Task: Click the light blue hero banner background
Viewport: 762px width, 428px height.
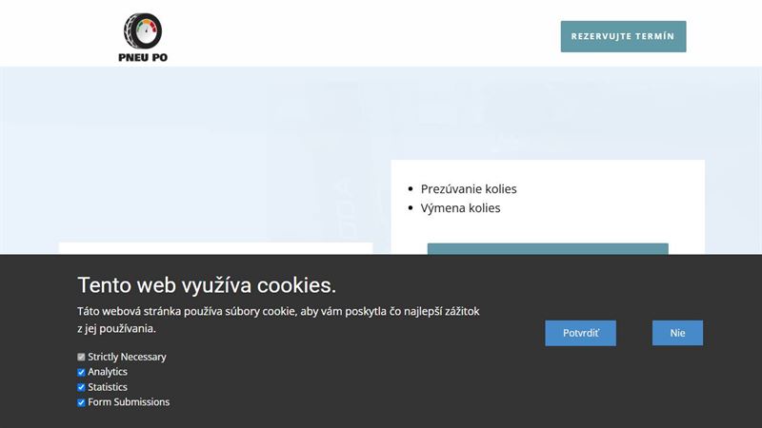Action: 194,146
